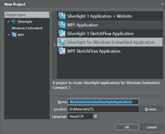Select the Silverlight project type label
Viewport: 165px width, 134px height.
click(25, 22)
